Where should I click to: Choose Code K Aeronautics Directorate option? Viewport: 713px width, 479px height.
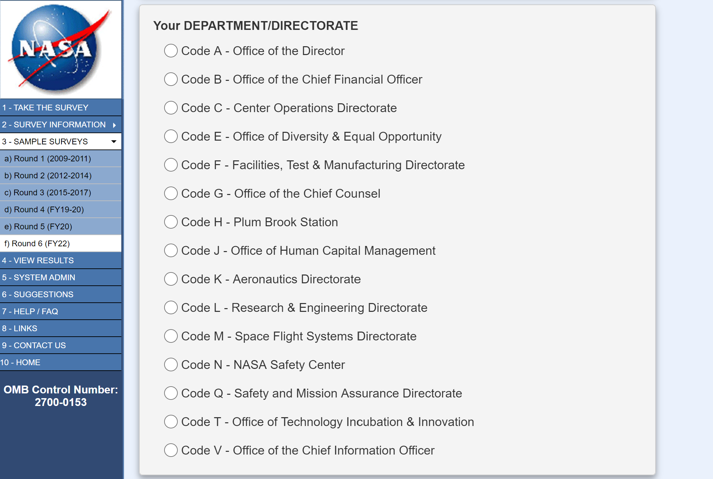coord(171,279)
